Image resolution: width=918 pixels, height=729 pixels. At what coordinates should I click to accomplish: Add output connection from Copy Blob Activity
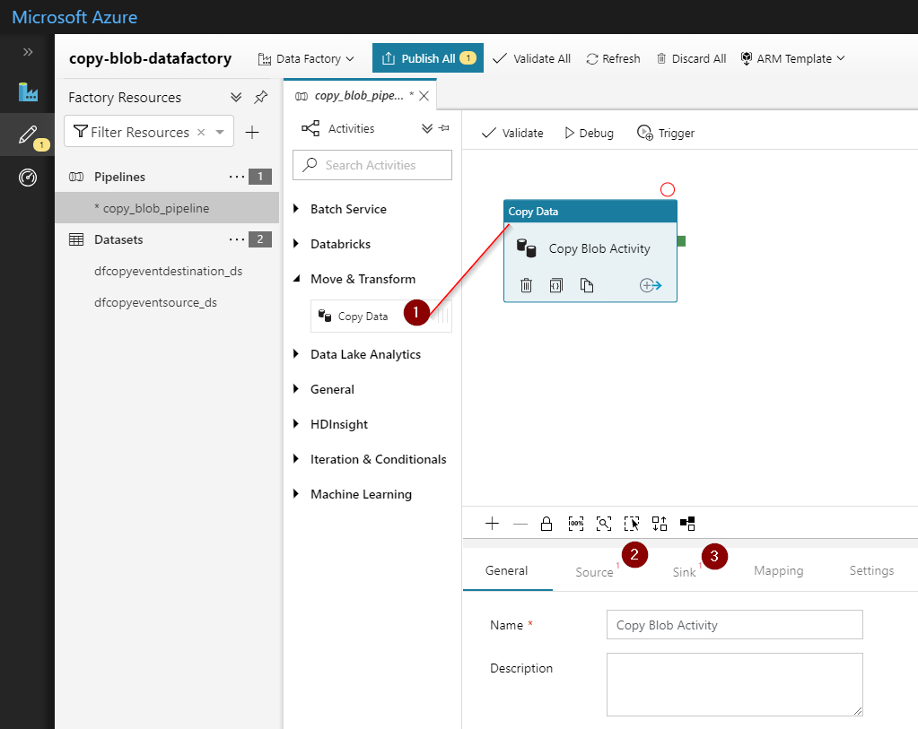tap(651, 285)
